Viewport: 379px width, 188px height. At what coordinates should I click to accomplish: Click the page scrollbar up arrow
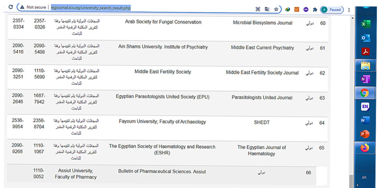(352, 18)
